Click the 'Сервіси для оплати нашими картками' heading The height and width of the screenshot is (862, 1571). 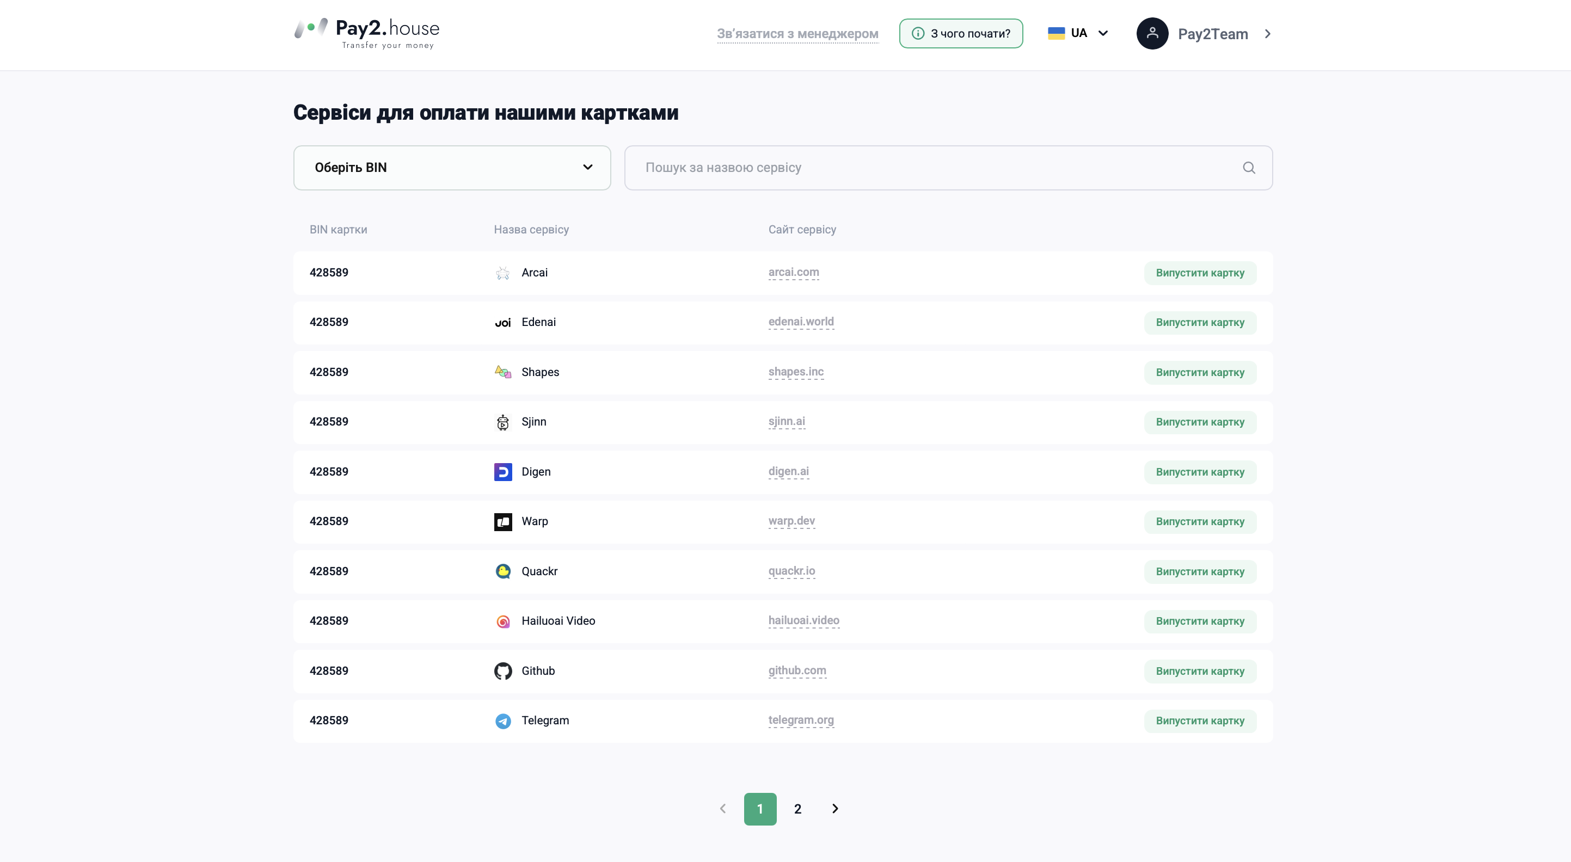pyautogui.click(x=486, y=113)
